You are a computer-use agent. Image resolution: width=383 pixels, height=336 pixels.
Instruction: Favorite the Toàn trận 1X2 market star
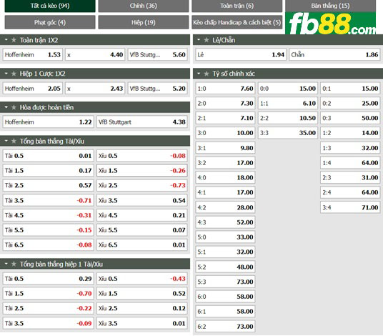click(x=14, y=40)
